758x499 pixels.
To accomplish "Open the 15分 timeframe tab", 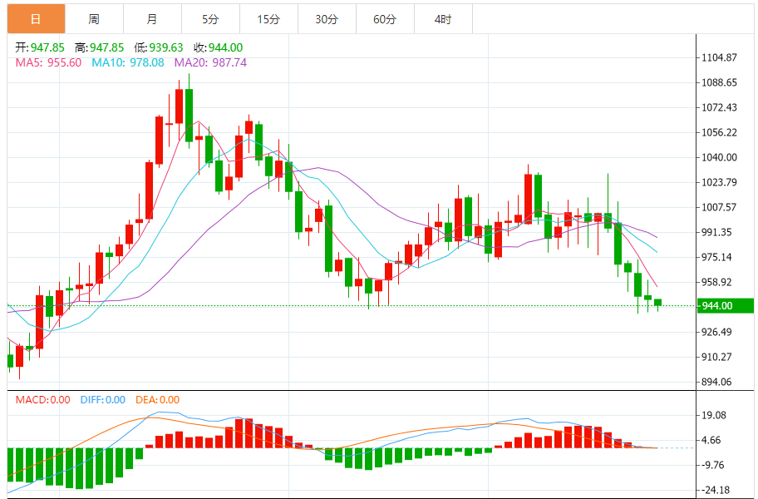I will [268, 19].
